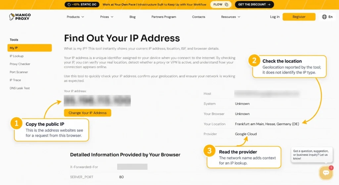The image size is (339, 185).
Task: Click Detailed Information Provided by Your Browser heading
Action: [125, 155]
